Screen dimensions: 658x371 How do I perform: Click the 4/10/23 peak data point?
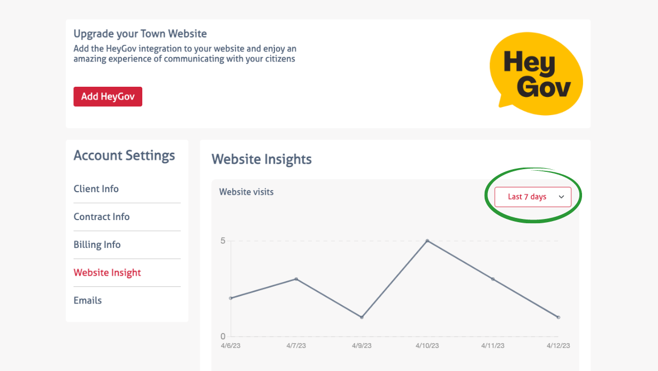coord(427,241)
